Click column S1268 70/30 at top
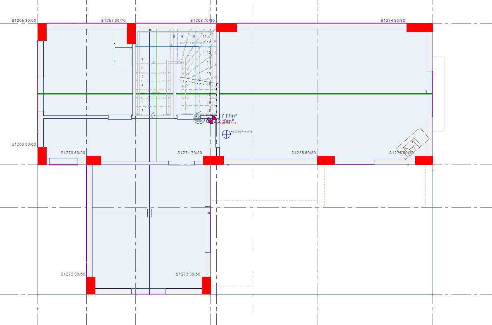This screenshot has width=492, height=325. [226, 28]
